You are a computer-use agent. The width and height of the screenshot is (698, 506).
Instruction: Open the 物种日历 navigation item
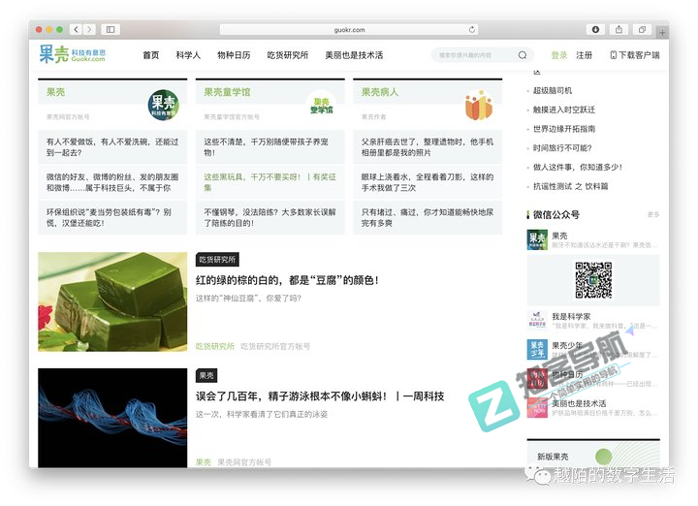(234, 55)
